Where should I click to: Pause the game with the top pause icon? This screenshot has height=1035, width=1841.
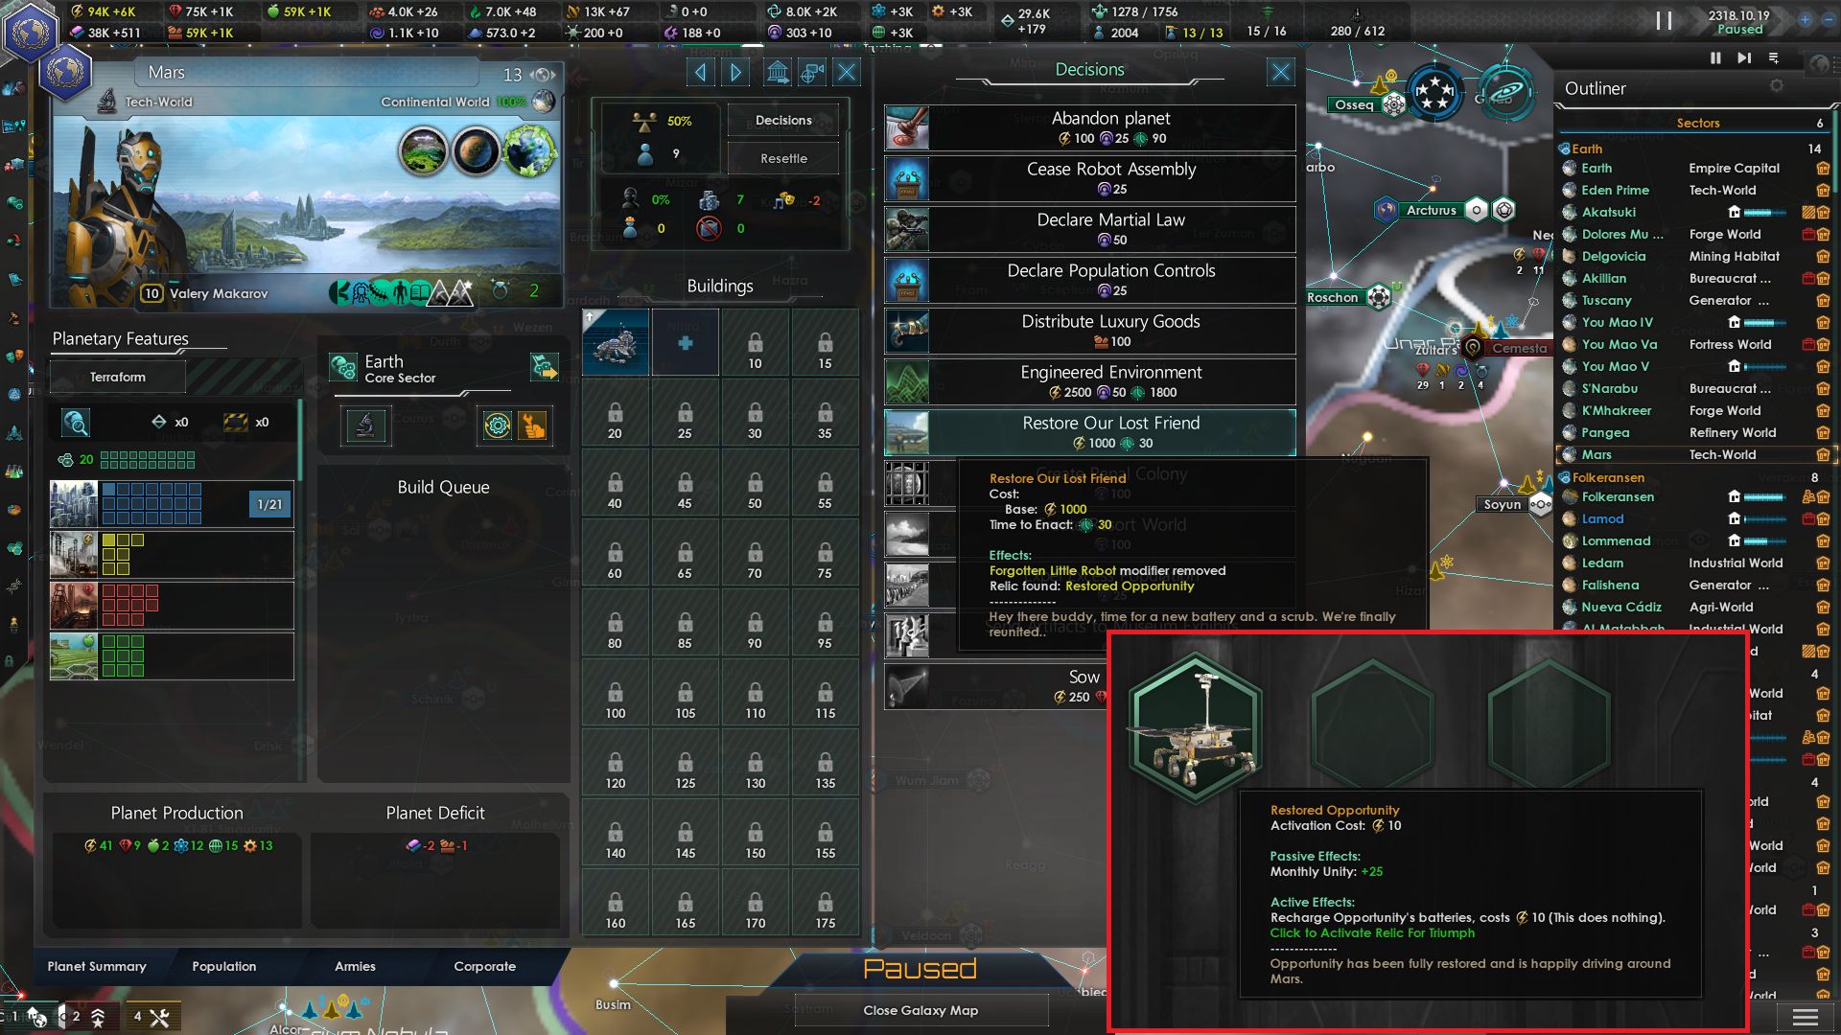click(1664, 20)
